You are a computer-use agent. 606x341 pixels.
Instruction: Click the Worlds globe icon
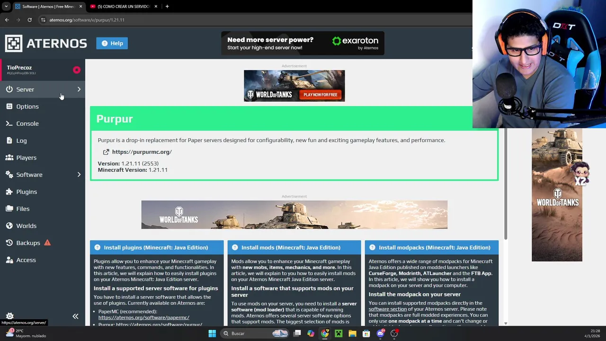pyautogui.click(x=9, y=225)
